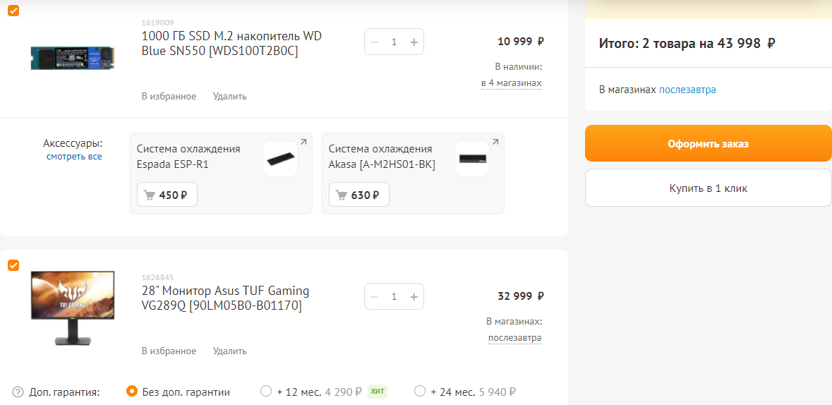Image resolution: width=832 pixels, height=405 pixels.
Task: Click the 'Оформить заказ' checkout button
Action: coord(708,143)
